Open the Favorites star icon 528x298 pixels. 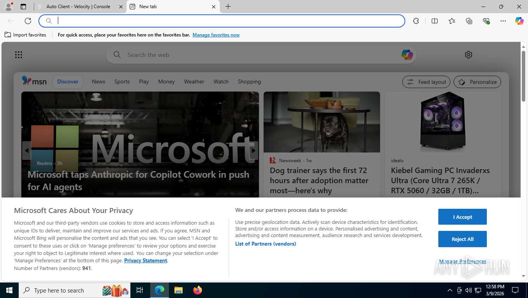click(452, 21)
